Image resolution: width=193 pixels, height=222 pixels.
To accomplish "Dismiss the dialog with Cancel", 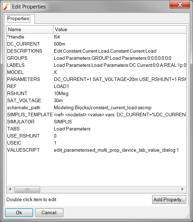I will tap(49, 212).
